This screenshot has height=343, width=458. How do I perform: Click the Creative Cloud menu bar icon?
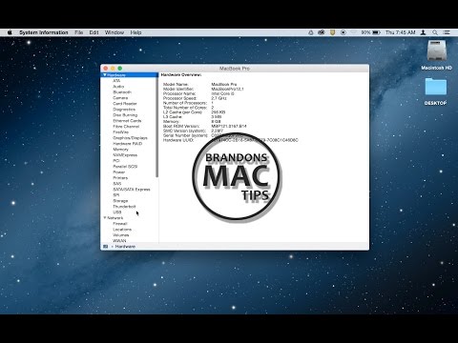click(x=322, y=32)
